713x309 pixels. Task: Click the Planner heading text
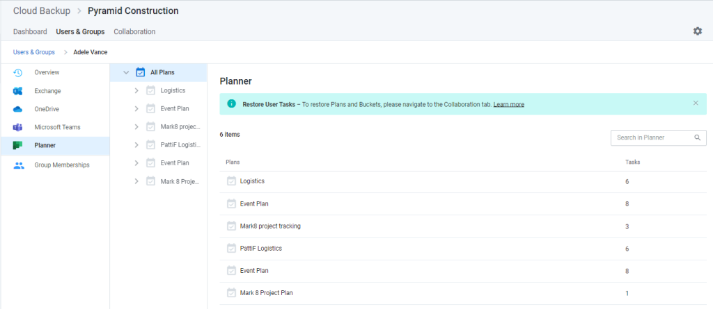click(x=235, y=81)
